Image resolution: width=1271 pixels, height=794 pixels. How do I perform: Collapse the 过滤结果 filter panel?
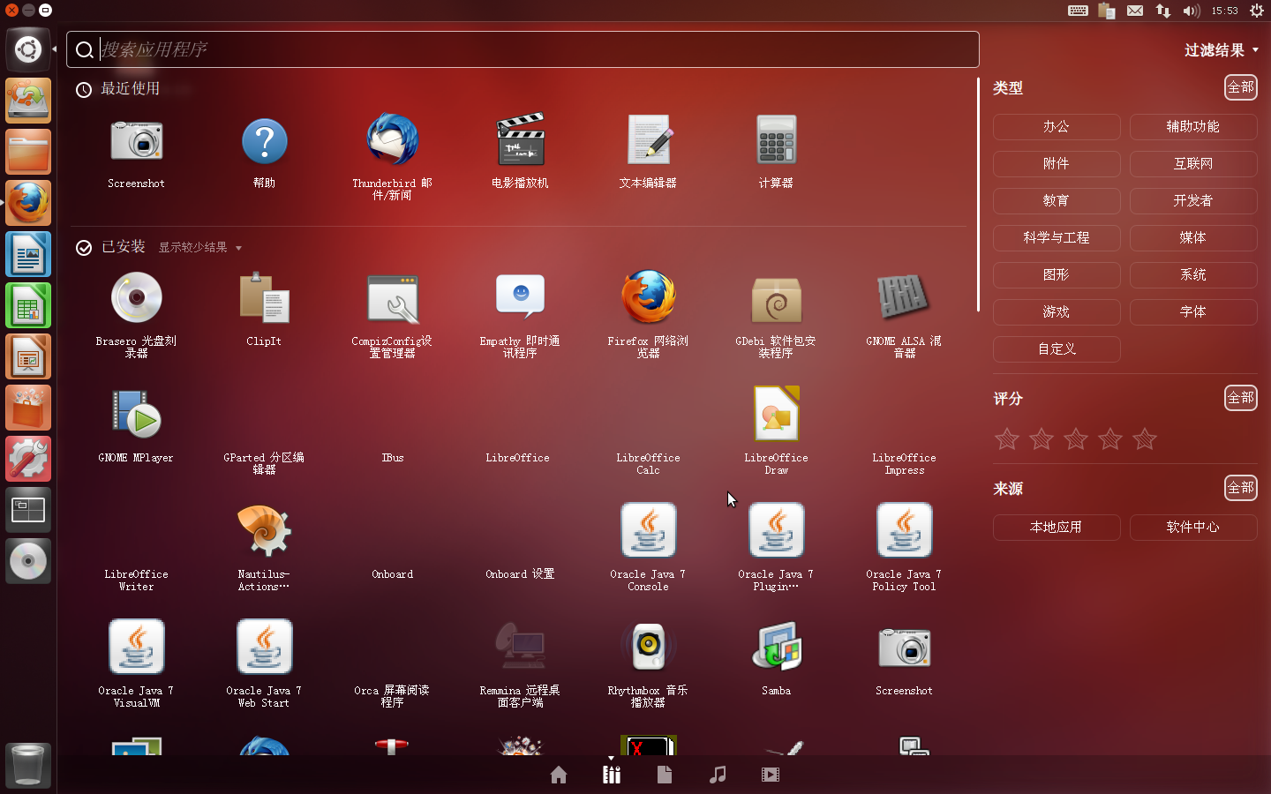[x=1222, y=50]
